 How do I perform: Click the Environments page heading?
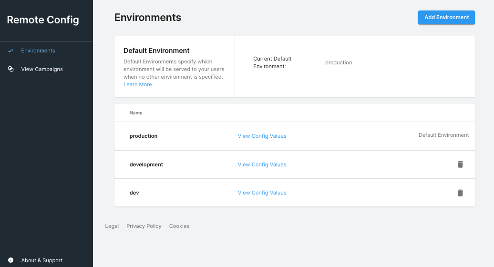[x=148, y=17]
